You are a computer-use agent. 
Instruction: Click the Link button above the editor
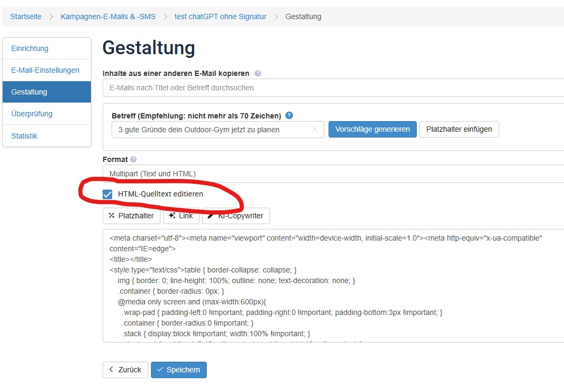point(181,216)
